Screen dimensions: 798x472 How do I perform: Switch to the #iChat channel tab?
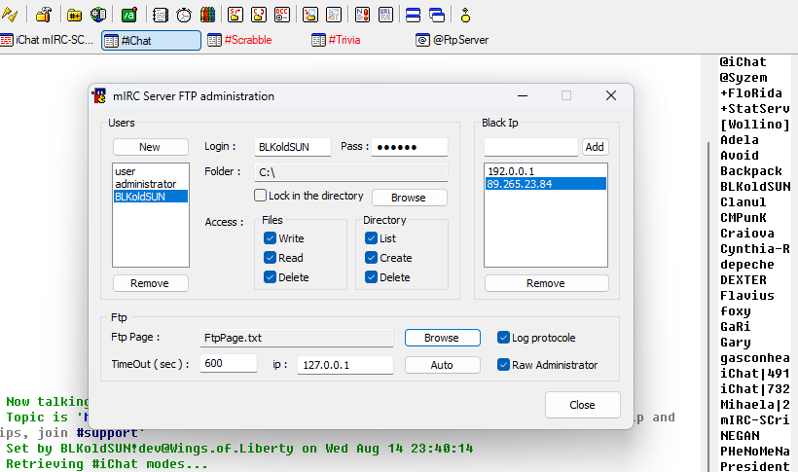[151, 40]
